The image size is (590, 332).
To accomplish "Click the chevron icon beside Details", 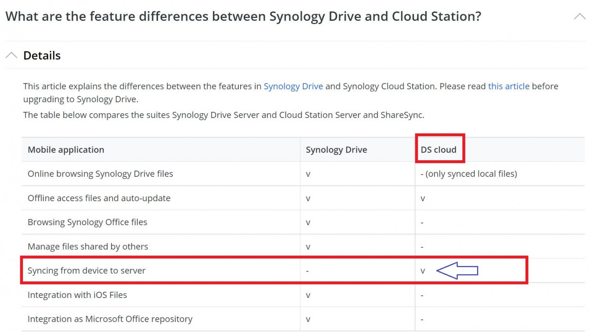I will 12,55.
